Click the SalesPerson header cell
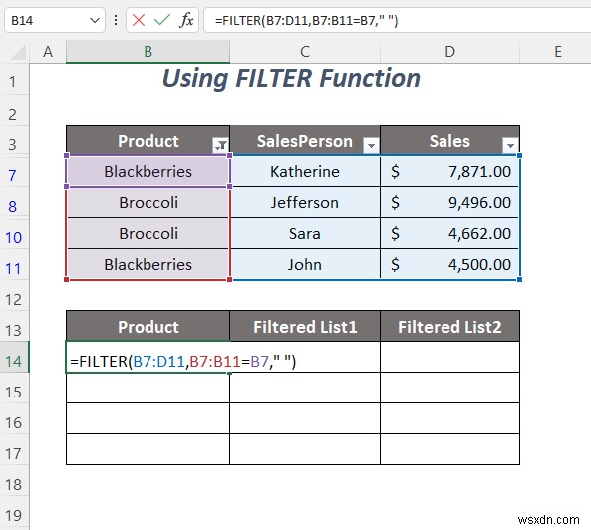This screenshot has width=591, height=530. coord(305,140)
